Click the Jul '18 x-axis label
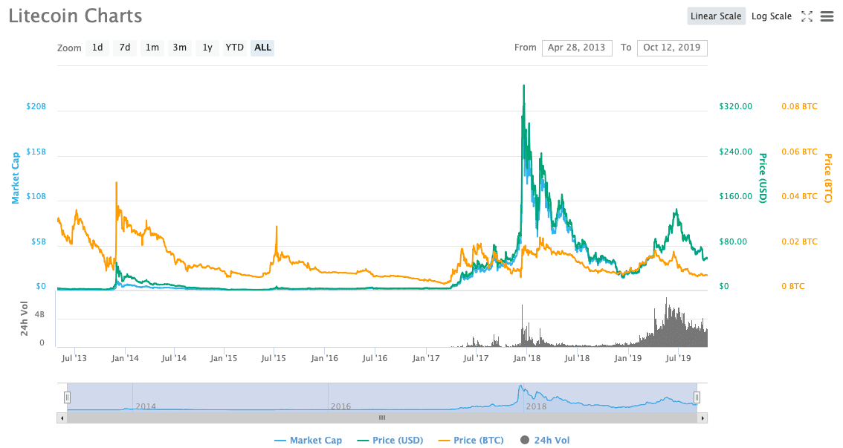The width and height of the screenshot is (843, 448). pos(577,358)
